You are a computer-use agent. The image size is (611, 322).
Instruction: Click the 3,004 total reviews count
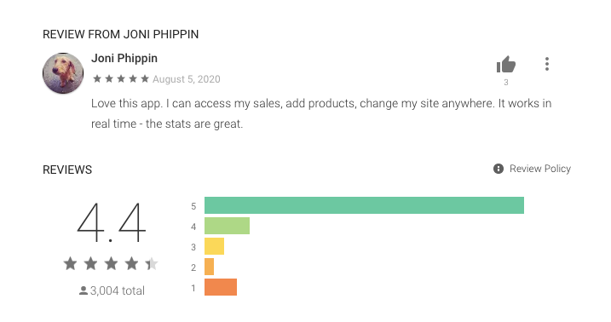coord(118,290)
